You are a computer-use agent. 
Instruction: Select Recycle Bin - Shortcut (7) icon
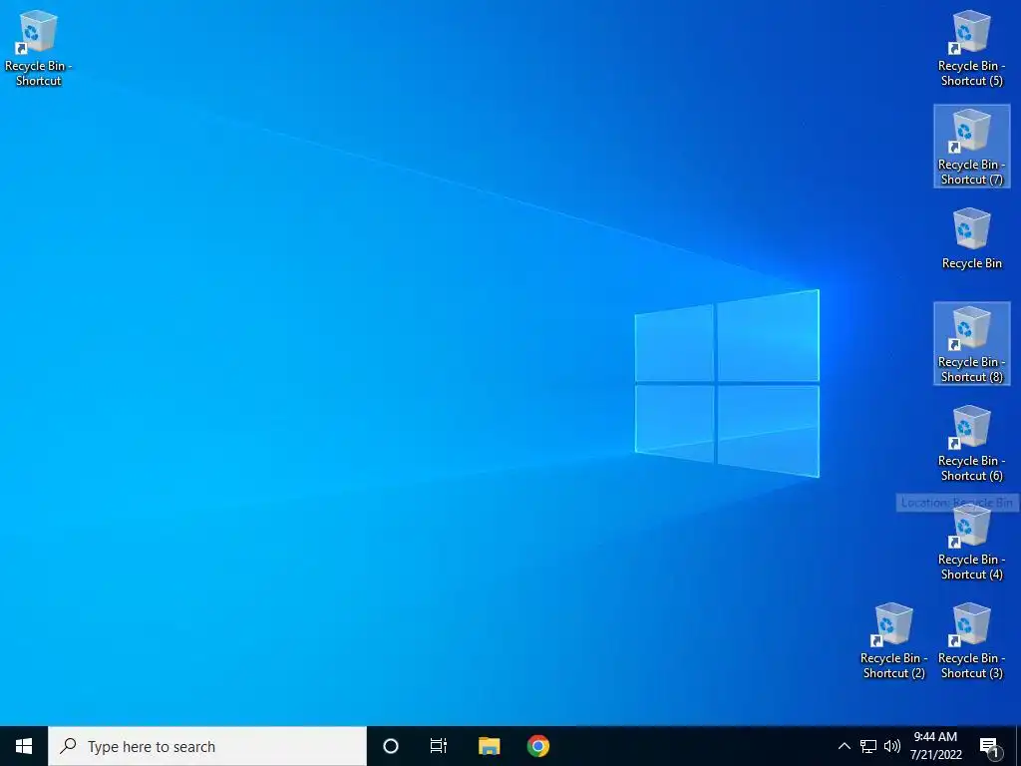click(971, 148)
